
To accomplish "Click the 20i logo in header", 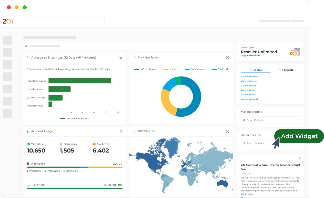I will 8,21.
